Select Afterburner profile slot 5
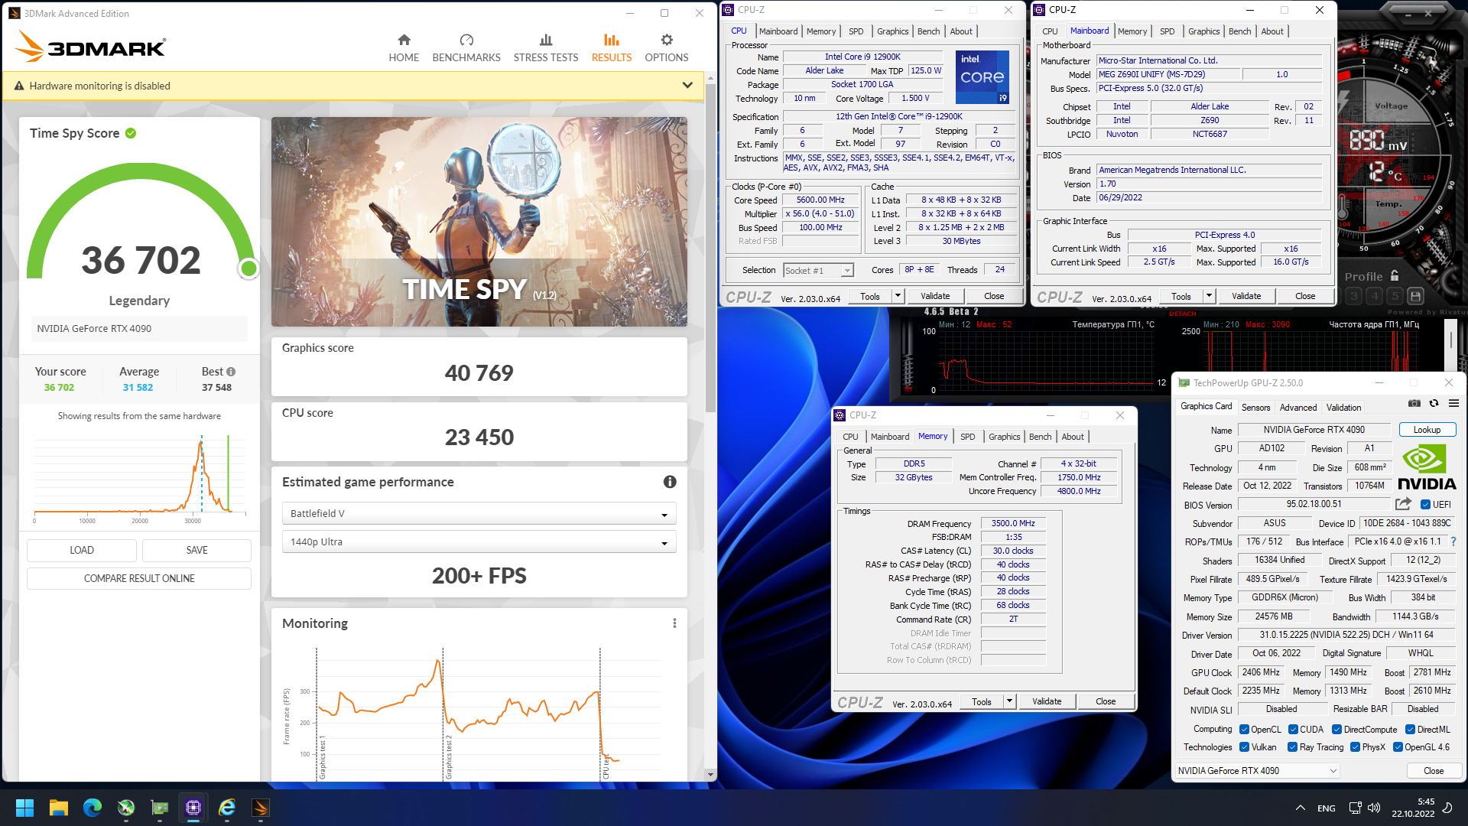Image resolution: width=1468 pixels, height=826 pixels. [1395, 296]
